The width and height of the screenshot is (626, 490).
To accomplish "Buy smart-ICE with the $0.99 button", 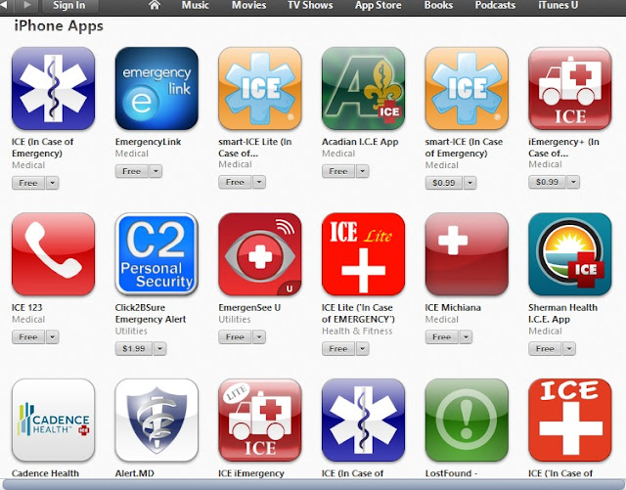I will click(444, 183).
